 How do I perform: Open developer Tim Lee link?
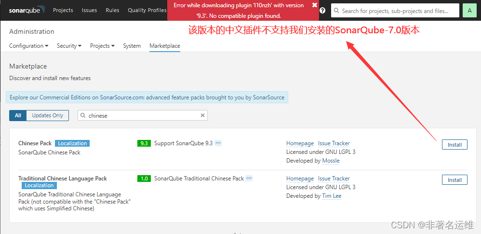tap(332, 196)
